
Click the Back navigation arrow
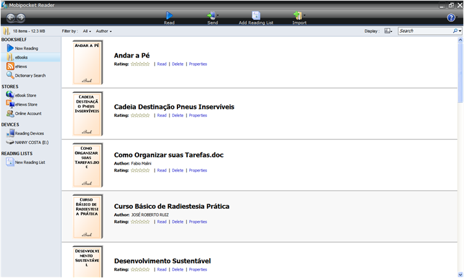coord(11,18)
